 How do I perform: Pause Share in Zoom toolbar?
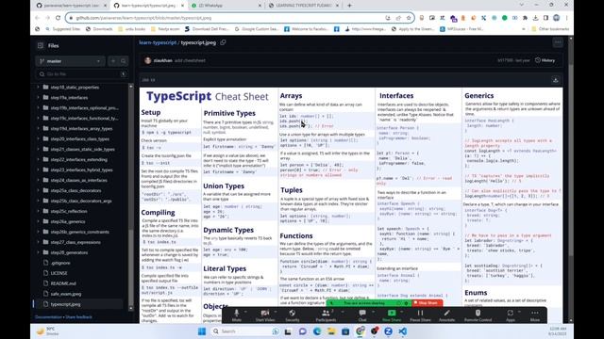point(420,315)
